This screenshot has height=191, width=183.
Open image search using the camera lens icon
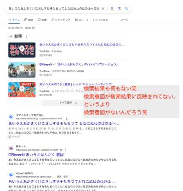tap(119, 9)
